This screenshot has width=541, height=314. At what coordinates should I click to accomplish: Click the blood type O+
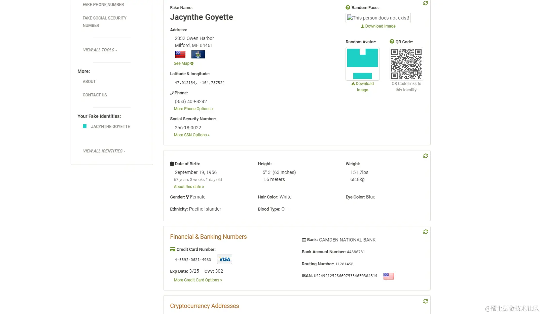[x=284, y=209]
